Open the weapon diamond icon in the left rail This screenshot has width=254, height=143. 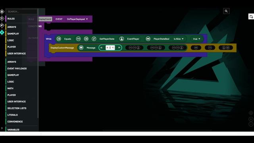point(2,25)
